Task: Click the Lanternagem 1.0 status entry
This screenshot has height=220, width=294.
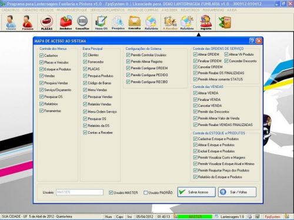Action: click(232, 216)
